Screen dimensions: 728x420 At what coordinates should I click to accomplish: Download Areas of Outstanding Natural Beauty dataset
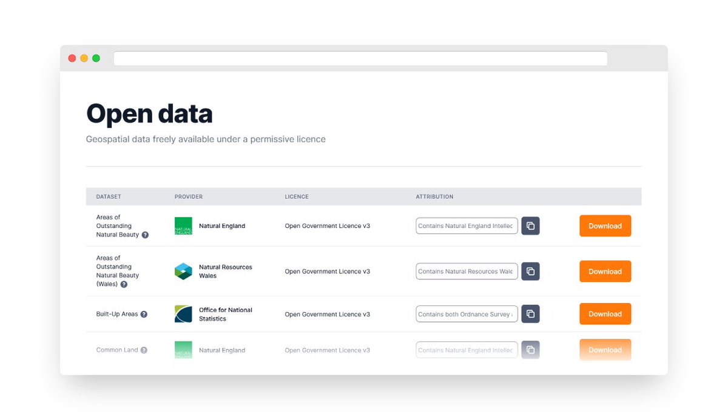[605, 226]
